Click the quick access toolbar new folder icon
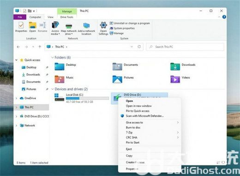This screenshot has width=240, height=176. 30,11
